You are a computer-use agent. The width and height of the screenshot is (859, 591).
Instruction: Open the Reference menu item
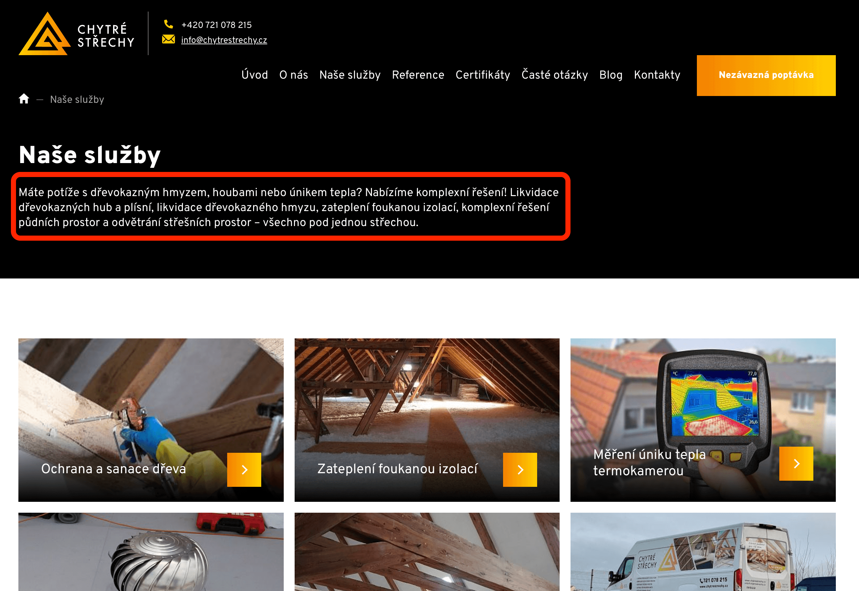click(418, 75)
